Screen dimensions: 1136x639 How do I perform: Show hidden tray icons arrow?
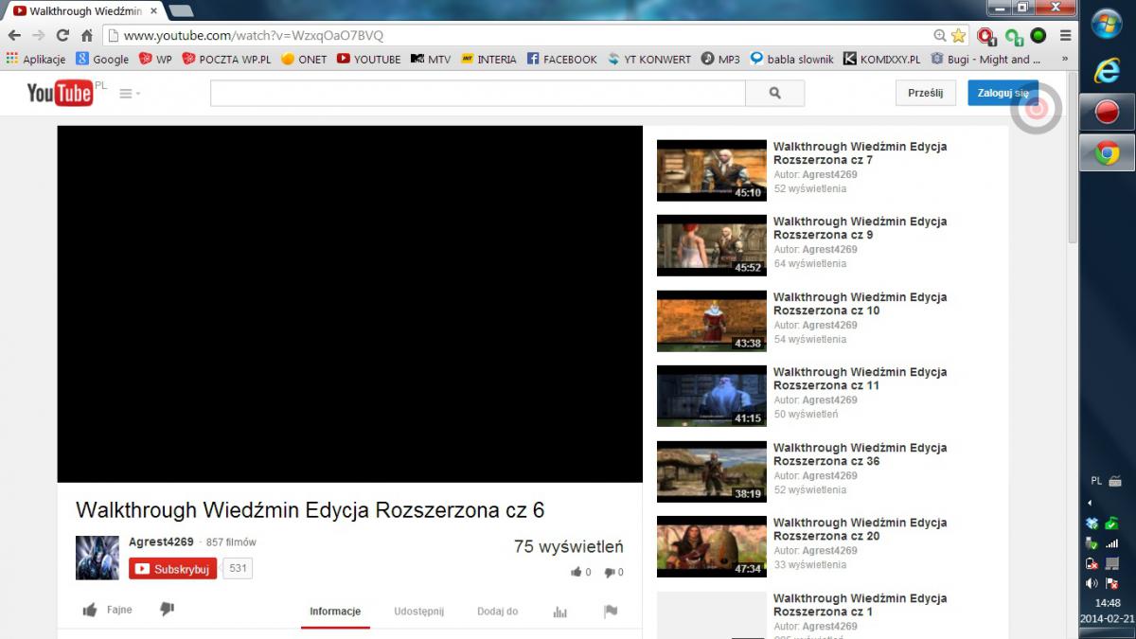coord(1089,503)
